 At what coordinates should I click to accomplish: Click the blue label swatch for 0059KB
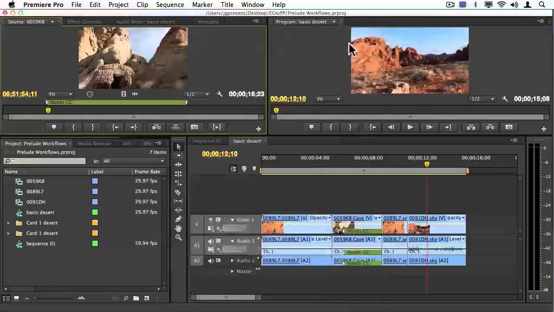tap(95, 181)
